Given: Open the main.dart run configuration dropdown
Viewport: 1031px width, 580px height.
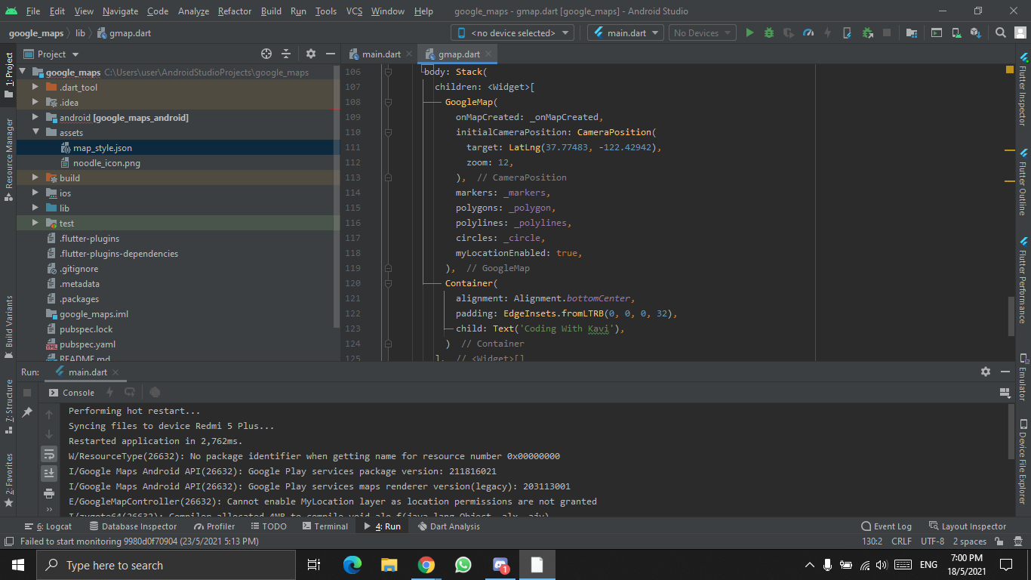Looking at the screenshot, I should click(626, 32).
